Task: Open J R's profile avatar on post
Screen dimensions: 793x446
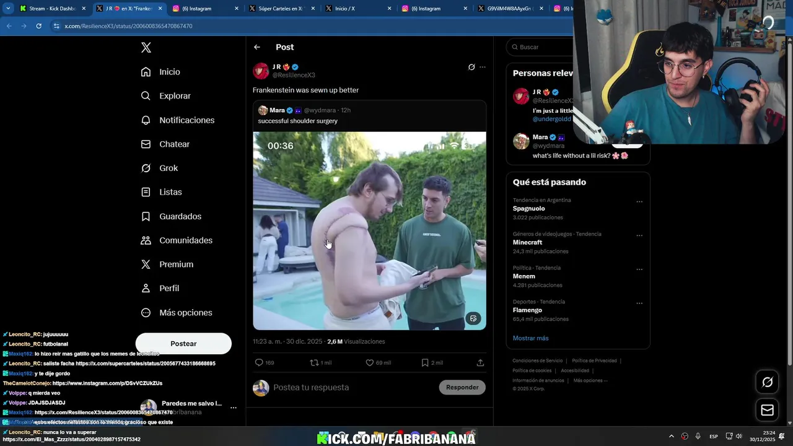Action: pyautogui.click(x=261, y=71)
